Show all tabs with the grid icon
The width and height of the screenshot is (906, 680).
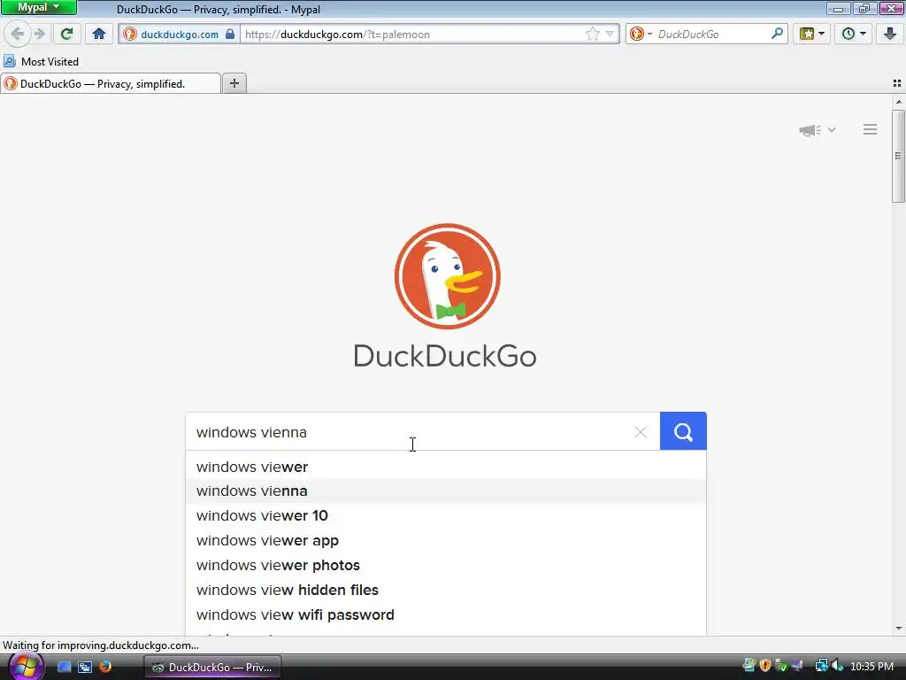(x=897, y=83)
